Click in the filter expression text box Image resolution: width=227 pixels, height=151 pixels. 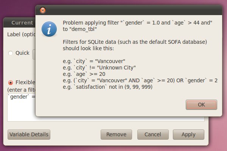[x=21, y=109]
